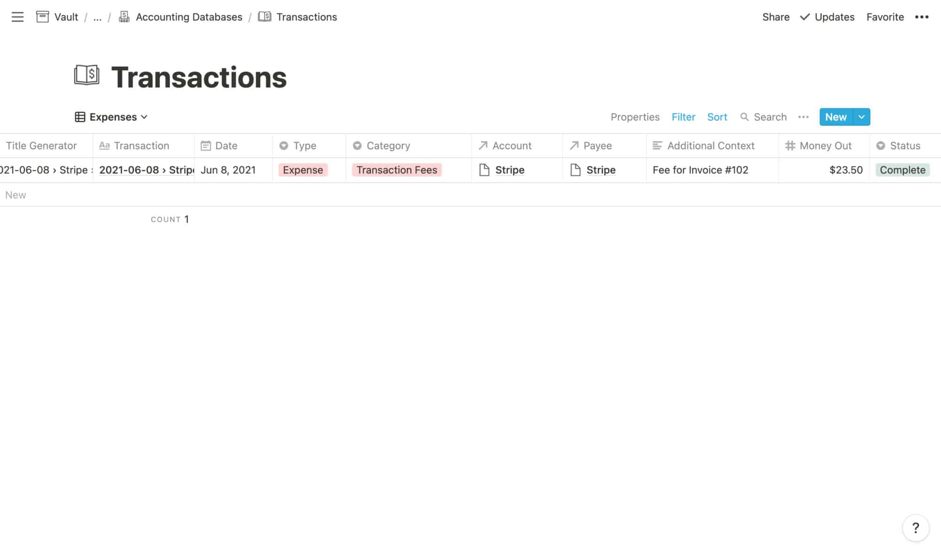Open the Share menu

coord(775,17)
